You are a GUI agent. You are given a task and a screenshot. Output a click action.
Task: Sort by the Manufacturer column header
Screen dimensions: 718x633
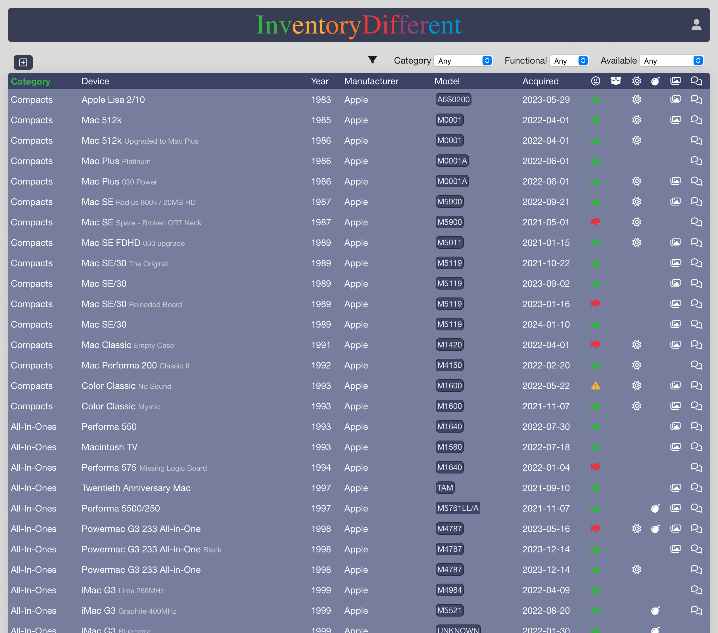click(371, 81)
